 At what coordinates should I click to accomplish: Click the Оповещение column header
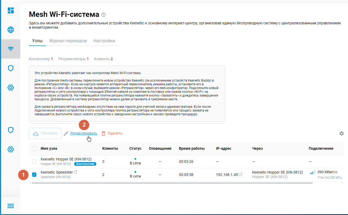click(160, 148)
